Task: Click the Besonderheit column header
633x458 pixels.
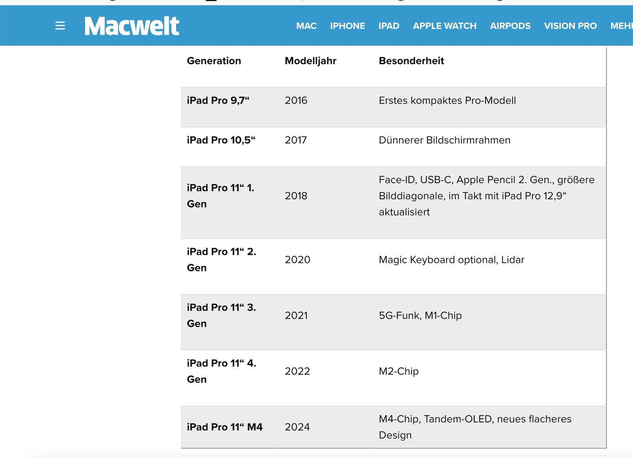Action: [411, 61]
